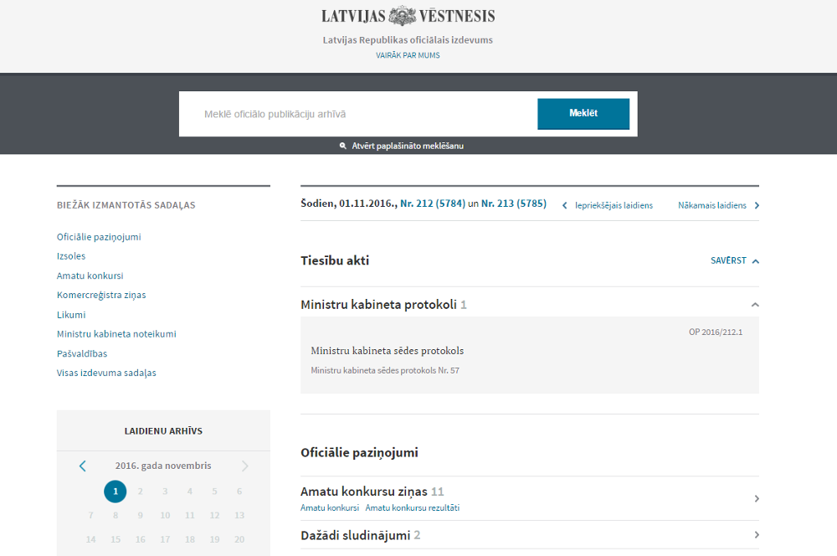Select day 1 in the calendar

coord(116,492)
